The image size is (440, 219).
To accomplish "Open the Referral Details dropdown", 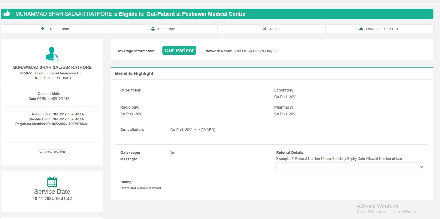I will pos(350,167).
